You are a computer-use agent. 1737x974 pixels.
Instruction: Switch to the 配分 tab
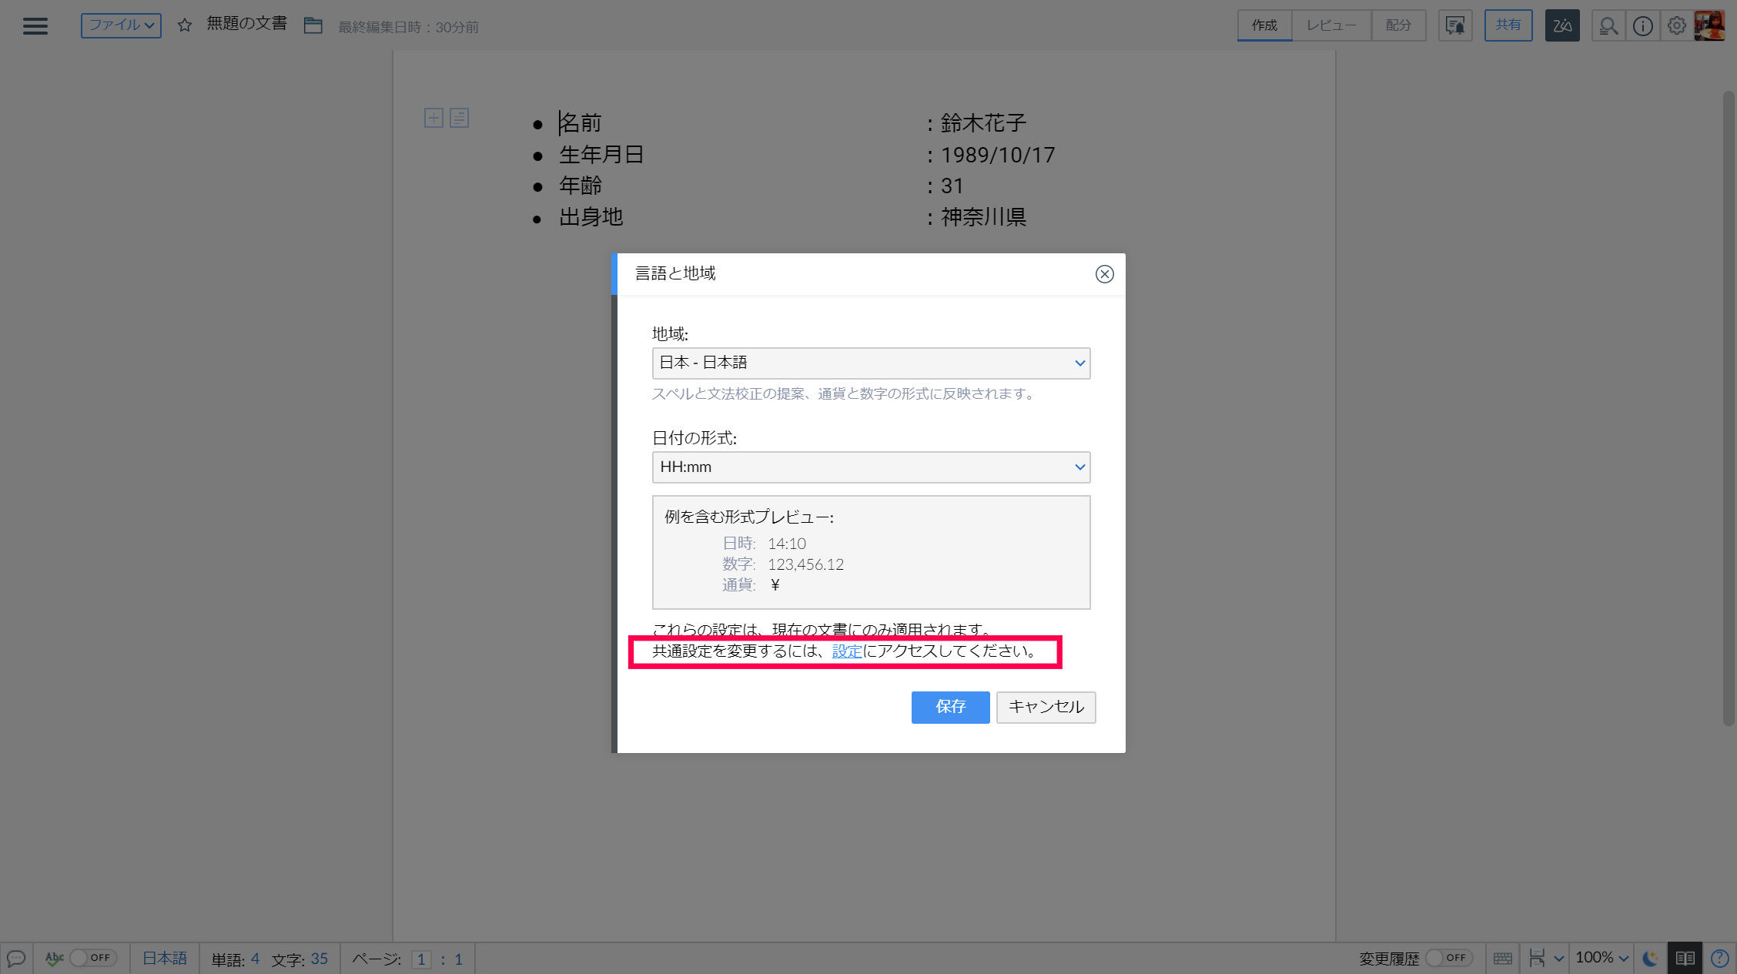click(1398, 25)
